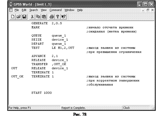Click the MARK block line

36,27
